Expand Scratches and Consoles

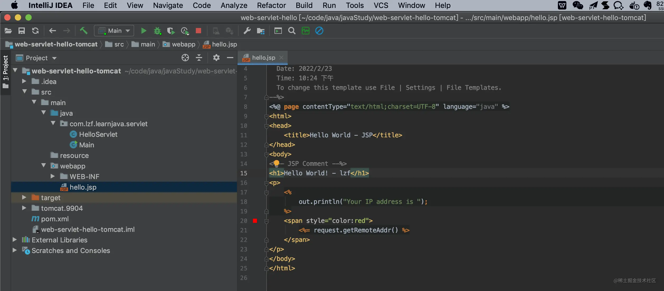click(x=15, y=250)
